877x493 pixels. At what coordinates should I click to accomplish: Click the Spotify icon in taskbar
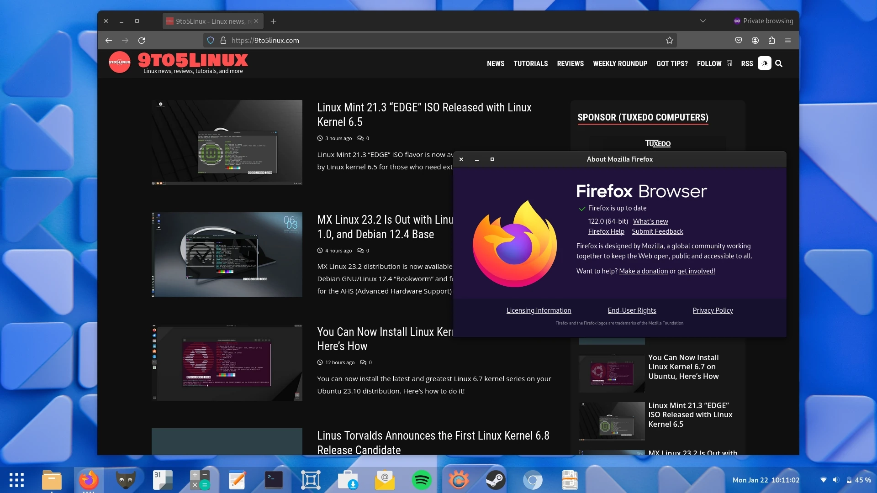click(x=421, y=479)
